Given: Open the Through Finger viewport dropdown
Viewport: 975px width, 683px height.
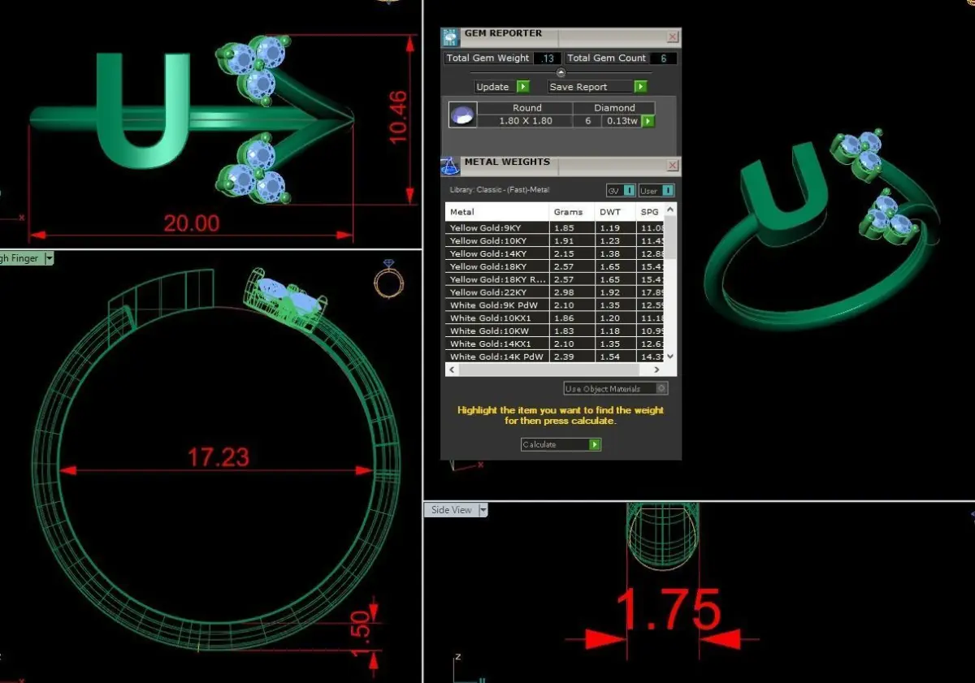Looking at the screenshot, I should click(x=49, y=258).
